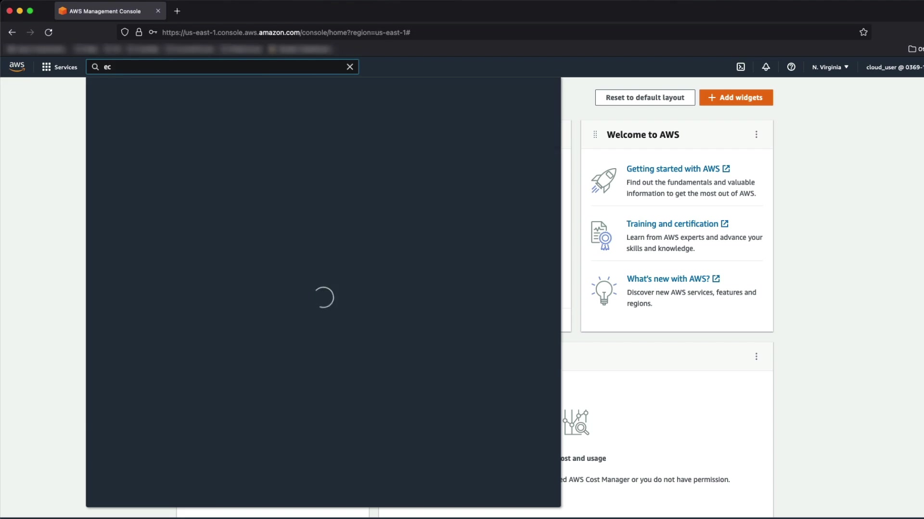The height and width of the screenshot is (519, 924).
Task: Bookmark this page with star icon
Action: [x=863, y=32]
